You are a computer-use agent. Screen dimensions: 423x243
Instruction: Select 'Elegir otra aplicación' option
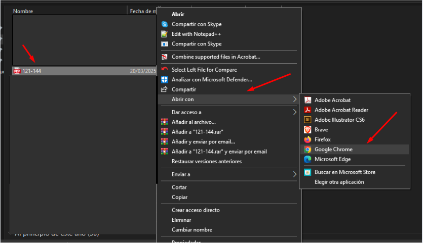point(339,182)
